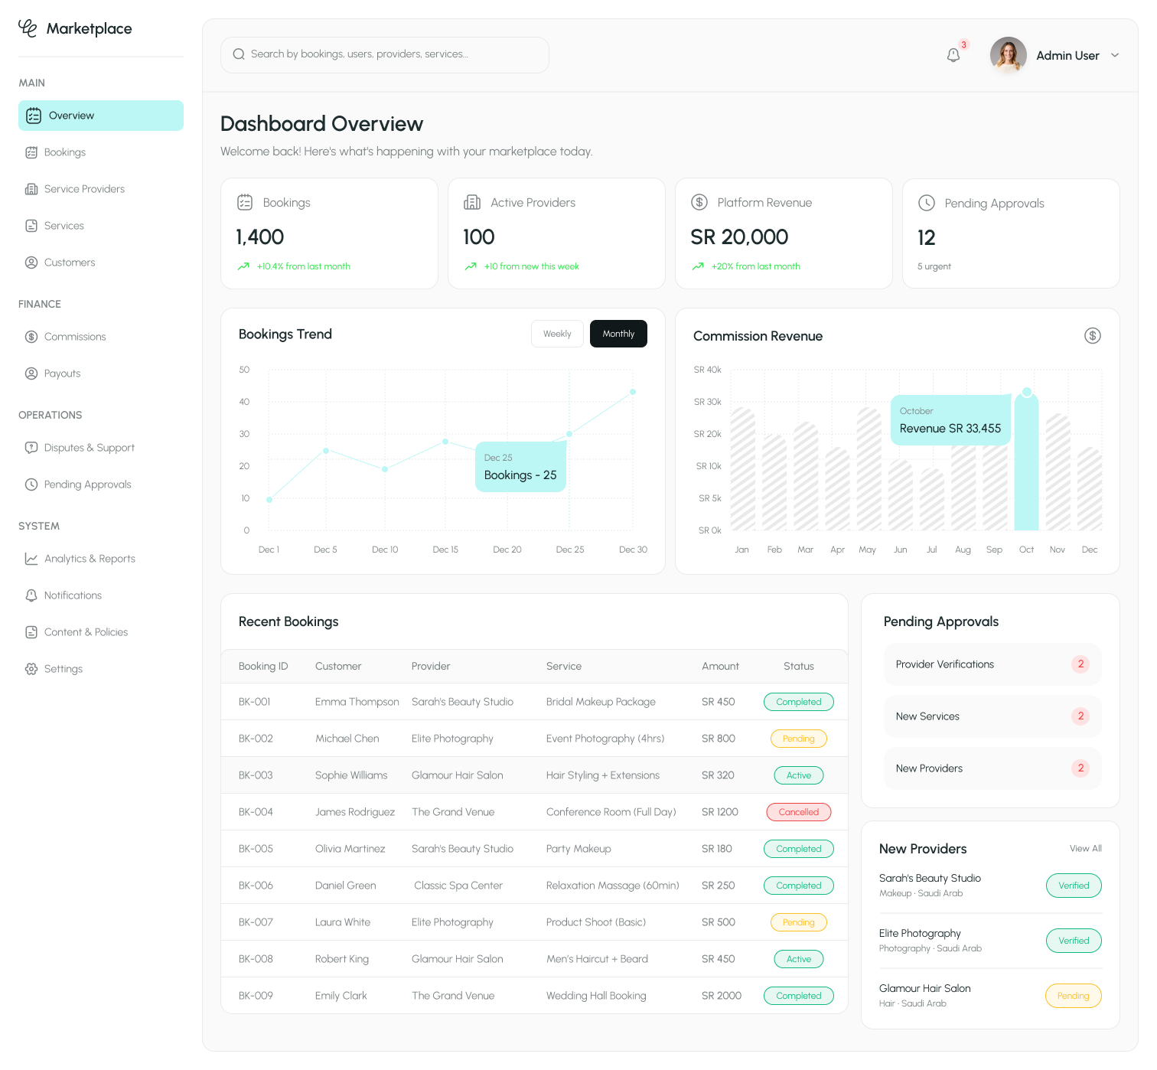
Task: Click the Pending badge for BK-002
Action: coord(798,739)
